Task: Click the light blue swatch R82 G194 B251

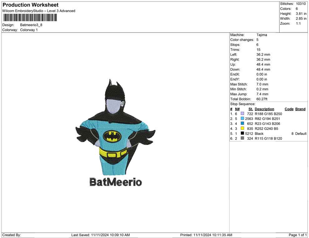Action: pos(243,118)
